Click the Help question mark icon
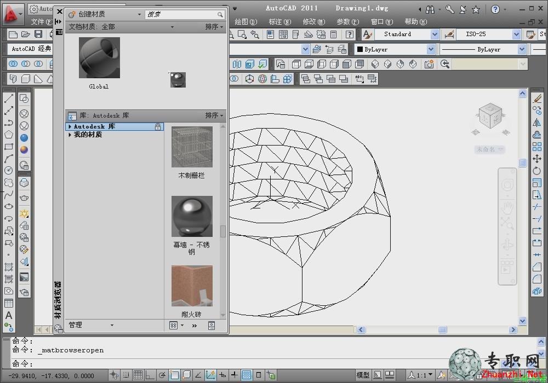Screen dimensions: 548x383 coord(349,34)
